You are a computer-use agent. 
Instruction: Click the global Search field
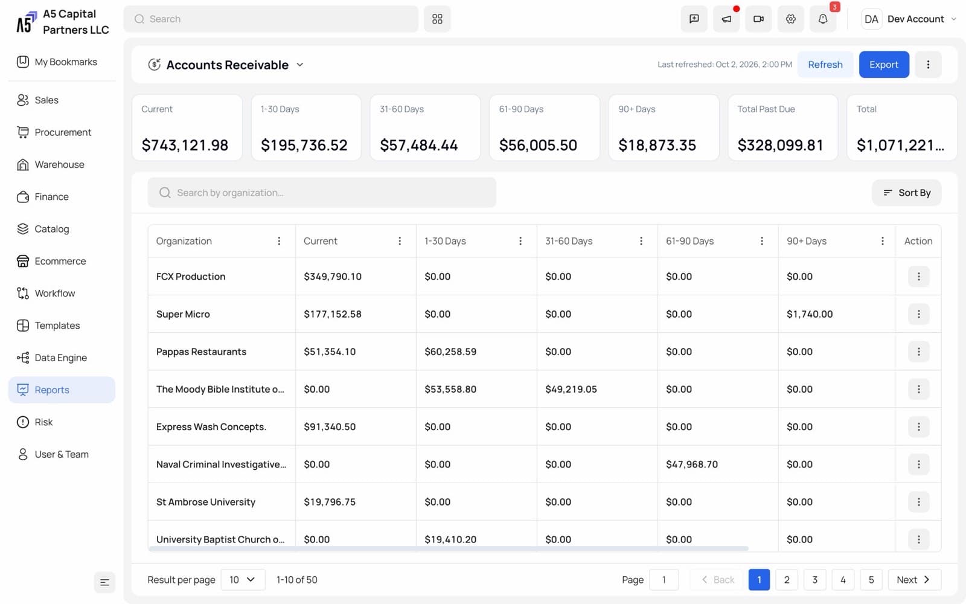pos(270,19)
